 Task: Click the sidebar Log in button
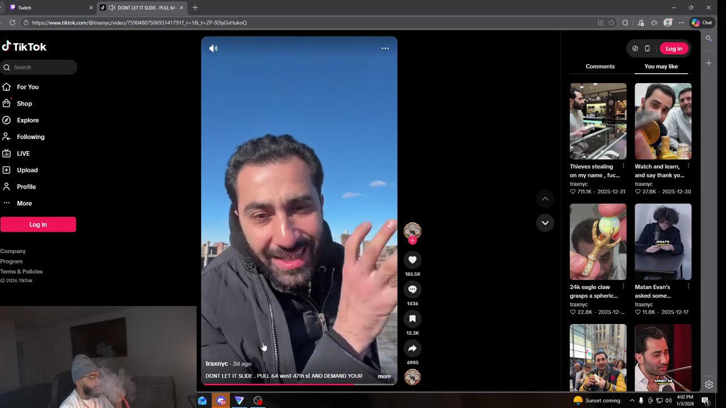(x=38, y=224)
